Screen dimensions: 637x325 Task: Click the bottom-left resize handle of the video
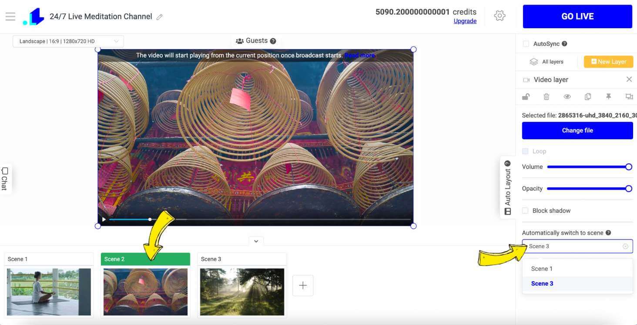[98, 226]
